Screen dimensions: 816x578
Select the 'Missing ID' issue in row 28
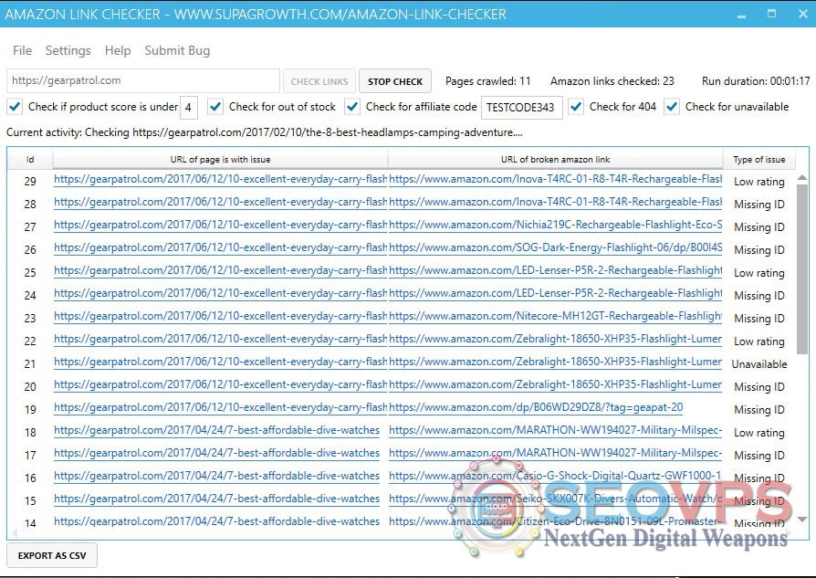759,205
